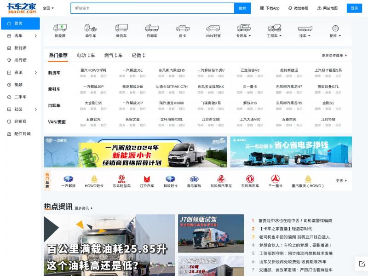The width and height of the screenshot is (368, 276).
Task: Open 二手车 in the sidebar
Action: [20, 97]
